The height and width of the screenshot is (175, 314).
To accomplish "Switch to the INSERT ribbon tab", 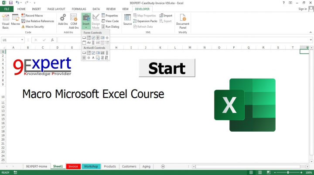I will [x=37, y=9].
